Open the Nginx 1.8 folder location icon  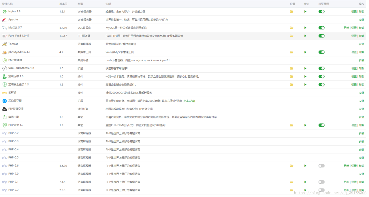coord(291,12)
